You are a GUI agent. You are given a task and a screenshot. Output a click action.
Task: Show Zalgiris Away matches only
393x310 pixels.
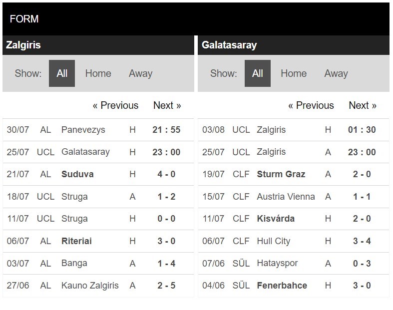coord(141,73)
